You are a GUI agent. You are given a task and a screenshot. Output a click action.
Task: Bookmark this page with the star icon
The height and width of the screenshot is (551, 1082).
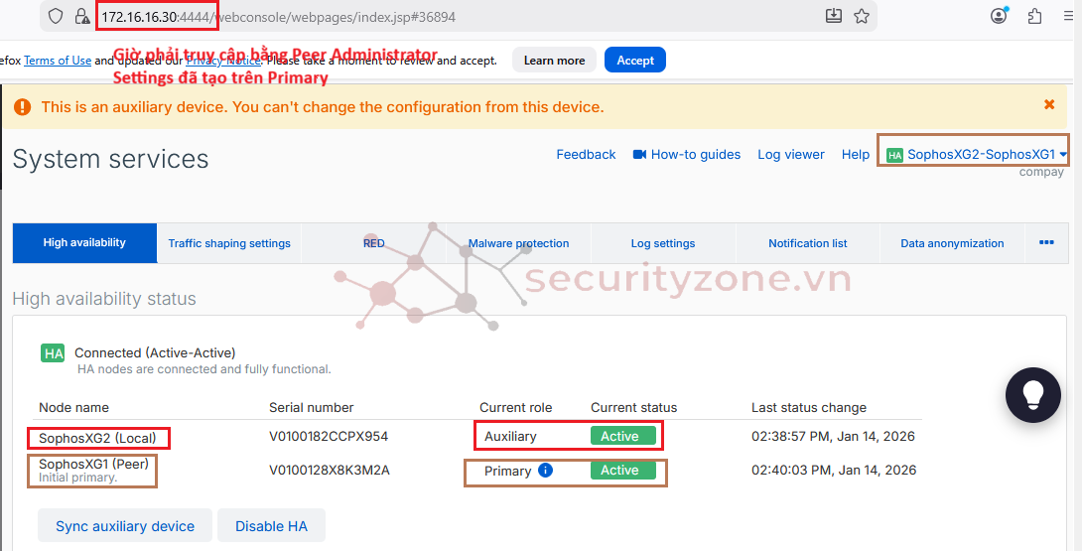click(x=862, y=16)
